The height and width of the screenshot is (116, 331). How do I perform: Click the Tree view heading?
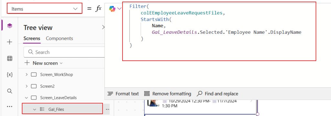click(x=38, y=28)
